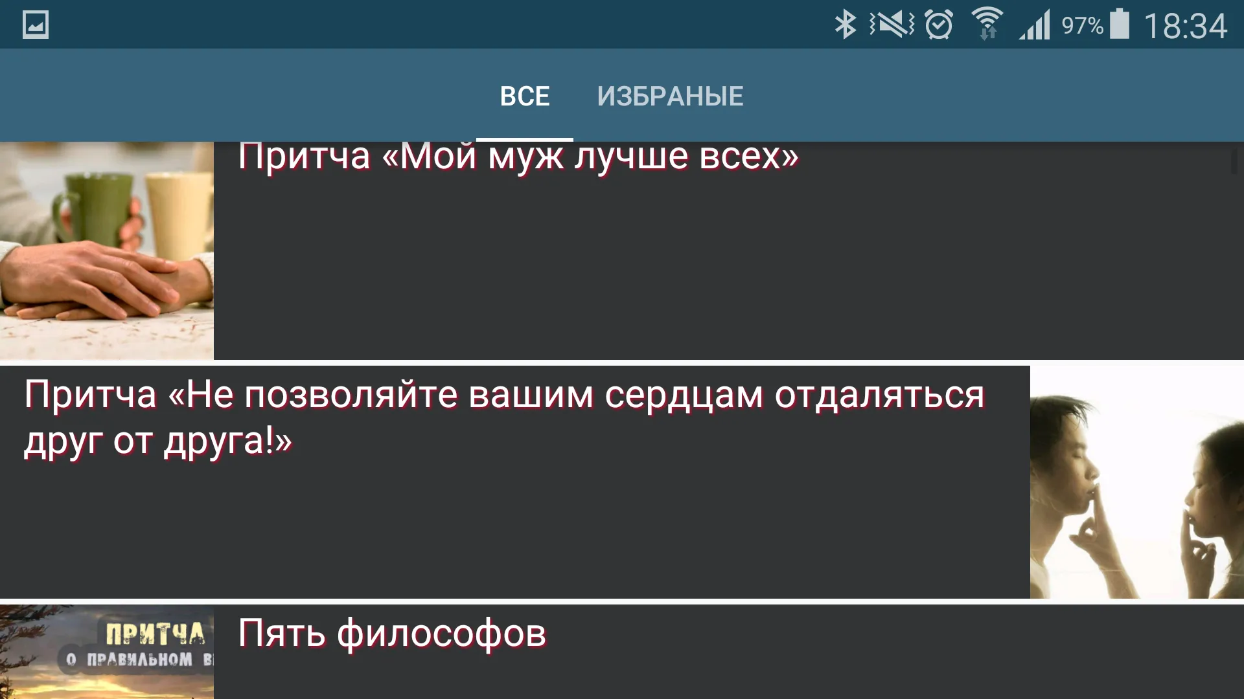Open притча «Мой муж лучше всех»
Image resolution: width=1244 pixels, height=699 pixels.
click(x=622, y=247)
